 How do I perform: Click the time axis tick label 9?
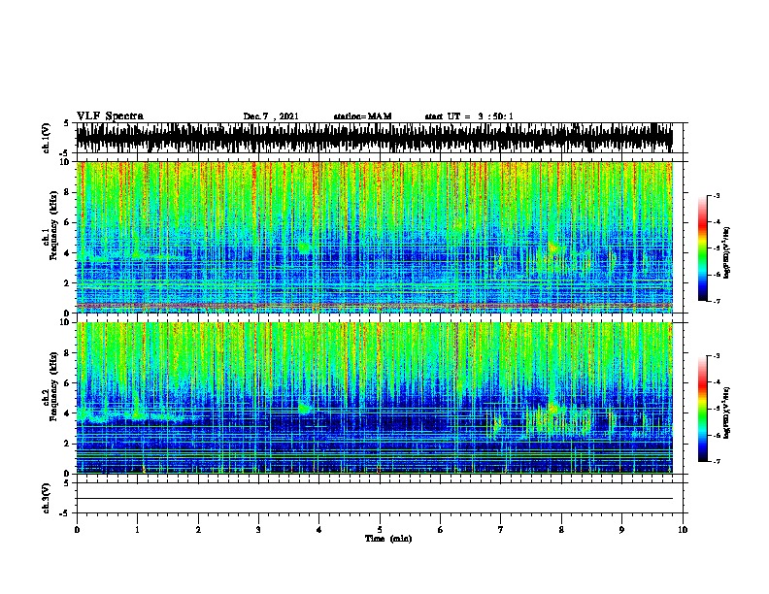click(621, 530)
